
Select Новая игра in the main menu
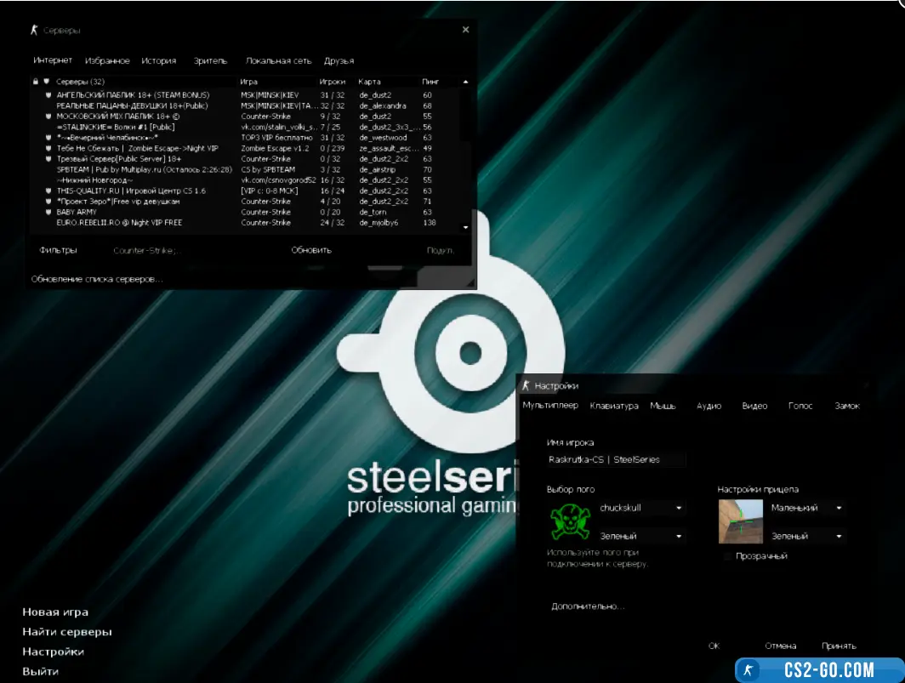click(x=55, y=612)
